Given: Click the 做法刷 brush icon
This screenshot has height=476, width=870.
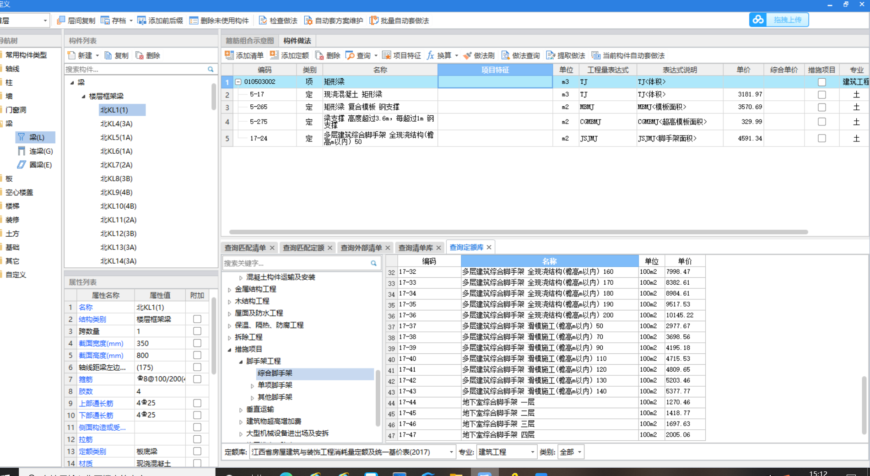Looking at the screenshot, I should coord(467,55).
